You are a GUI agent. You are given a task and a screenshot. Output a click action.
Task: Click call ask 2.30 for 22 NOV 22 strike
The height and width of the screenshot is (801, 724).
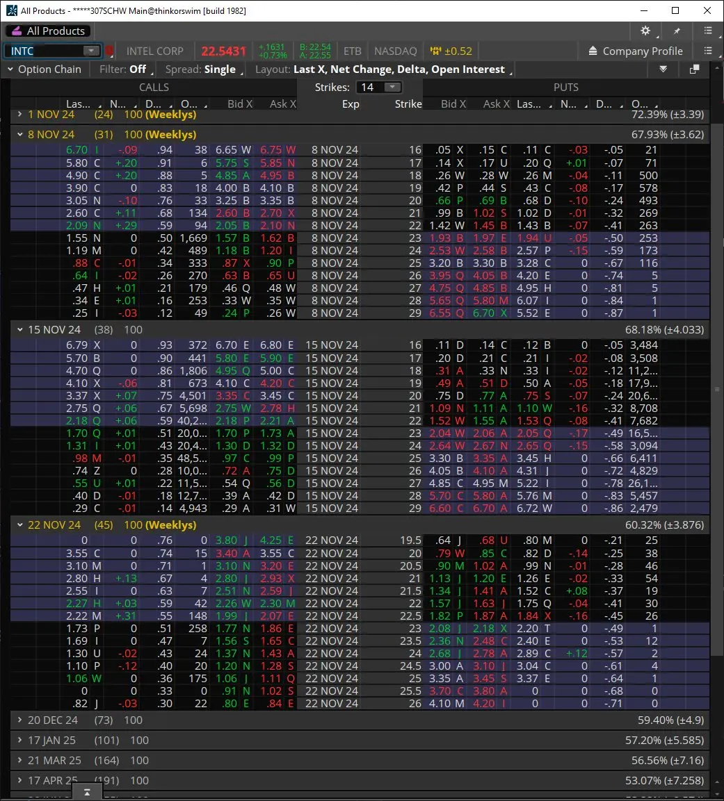[x=277, y=603]
